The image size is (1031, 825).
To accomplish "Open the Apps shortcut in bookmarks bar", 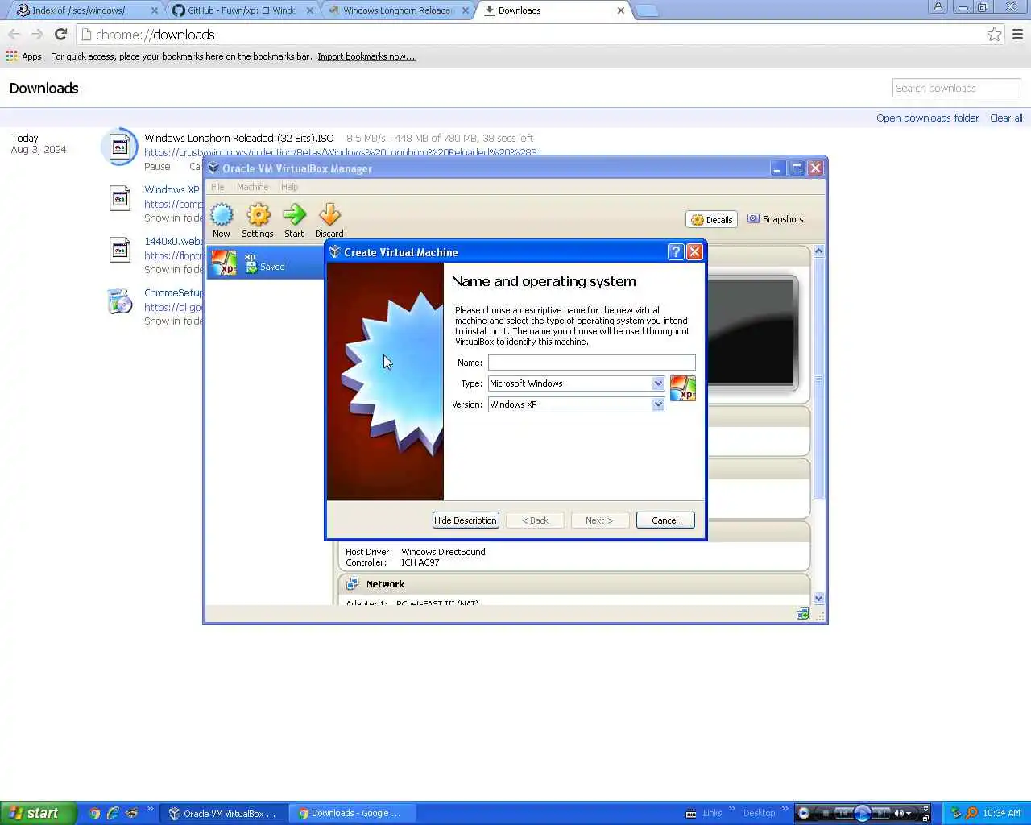I will [x=24, y=56].
